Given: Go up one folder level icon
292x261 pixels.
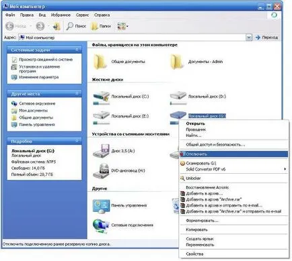Looking at the screenshot, I should pyautogui.click(x=57, y=26).
